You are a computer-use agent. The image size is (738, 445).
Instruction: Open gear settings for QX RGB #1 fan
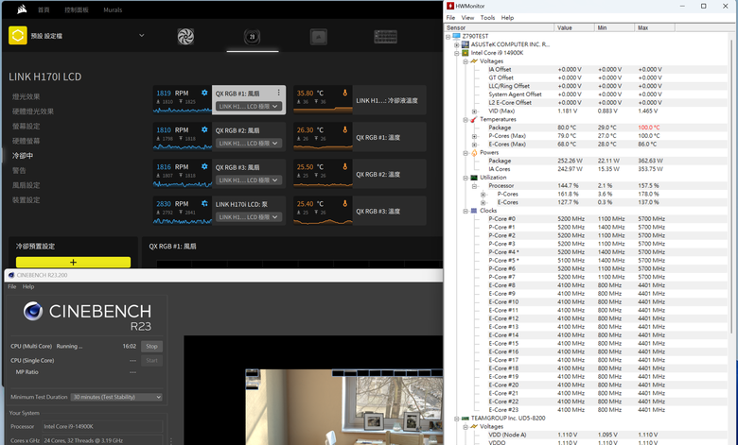tap(204, 93)
